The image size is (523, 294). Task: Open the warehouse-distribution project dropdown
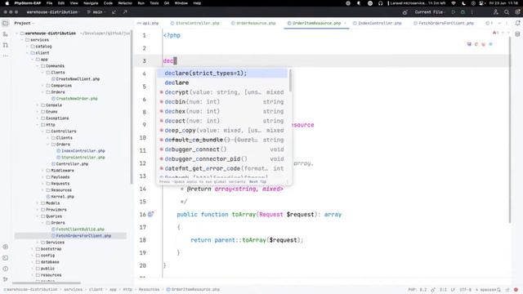(x=52, y=12)
